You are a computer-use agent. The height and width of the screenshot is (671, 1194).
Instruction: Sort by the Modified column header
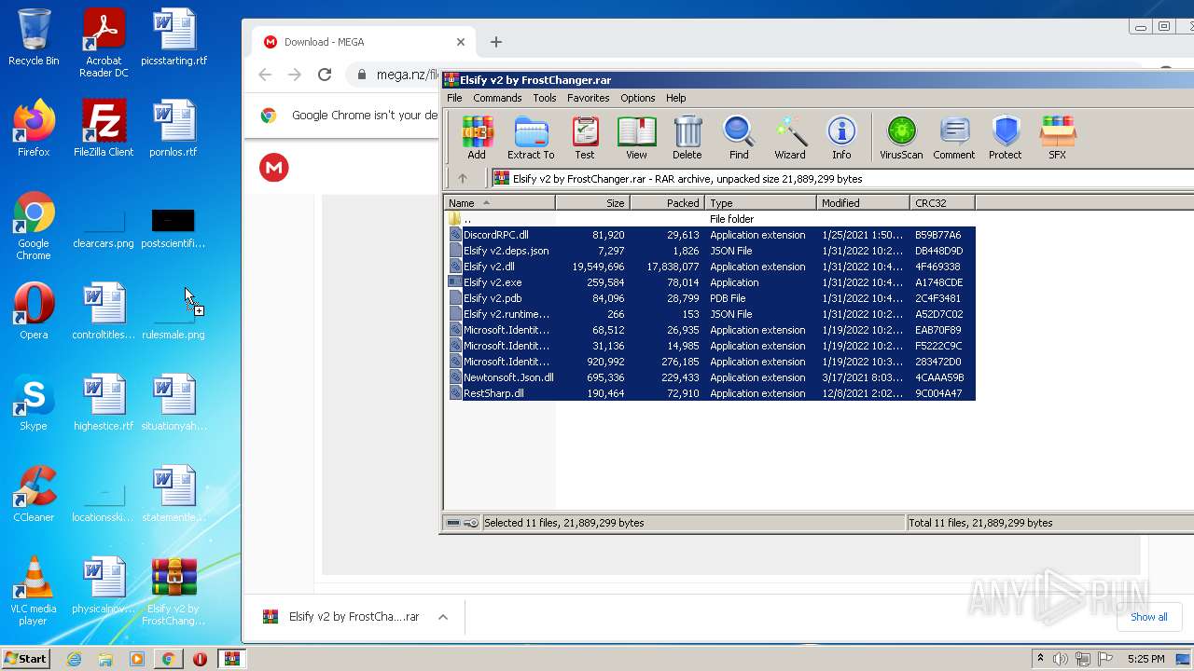click(864, 203)
